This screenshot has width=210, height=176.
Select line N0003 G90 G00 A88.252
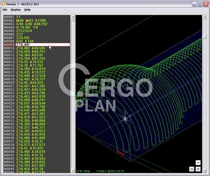point(37,24)
